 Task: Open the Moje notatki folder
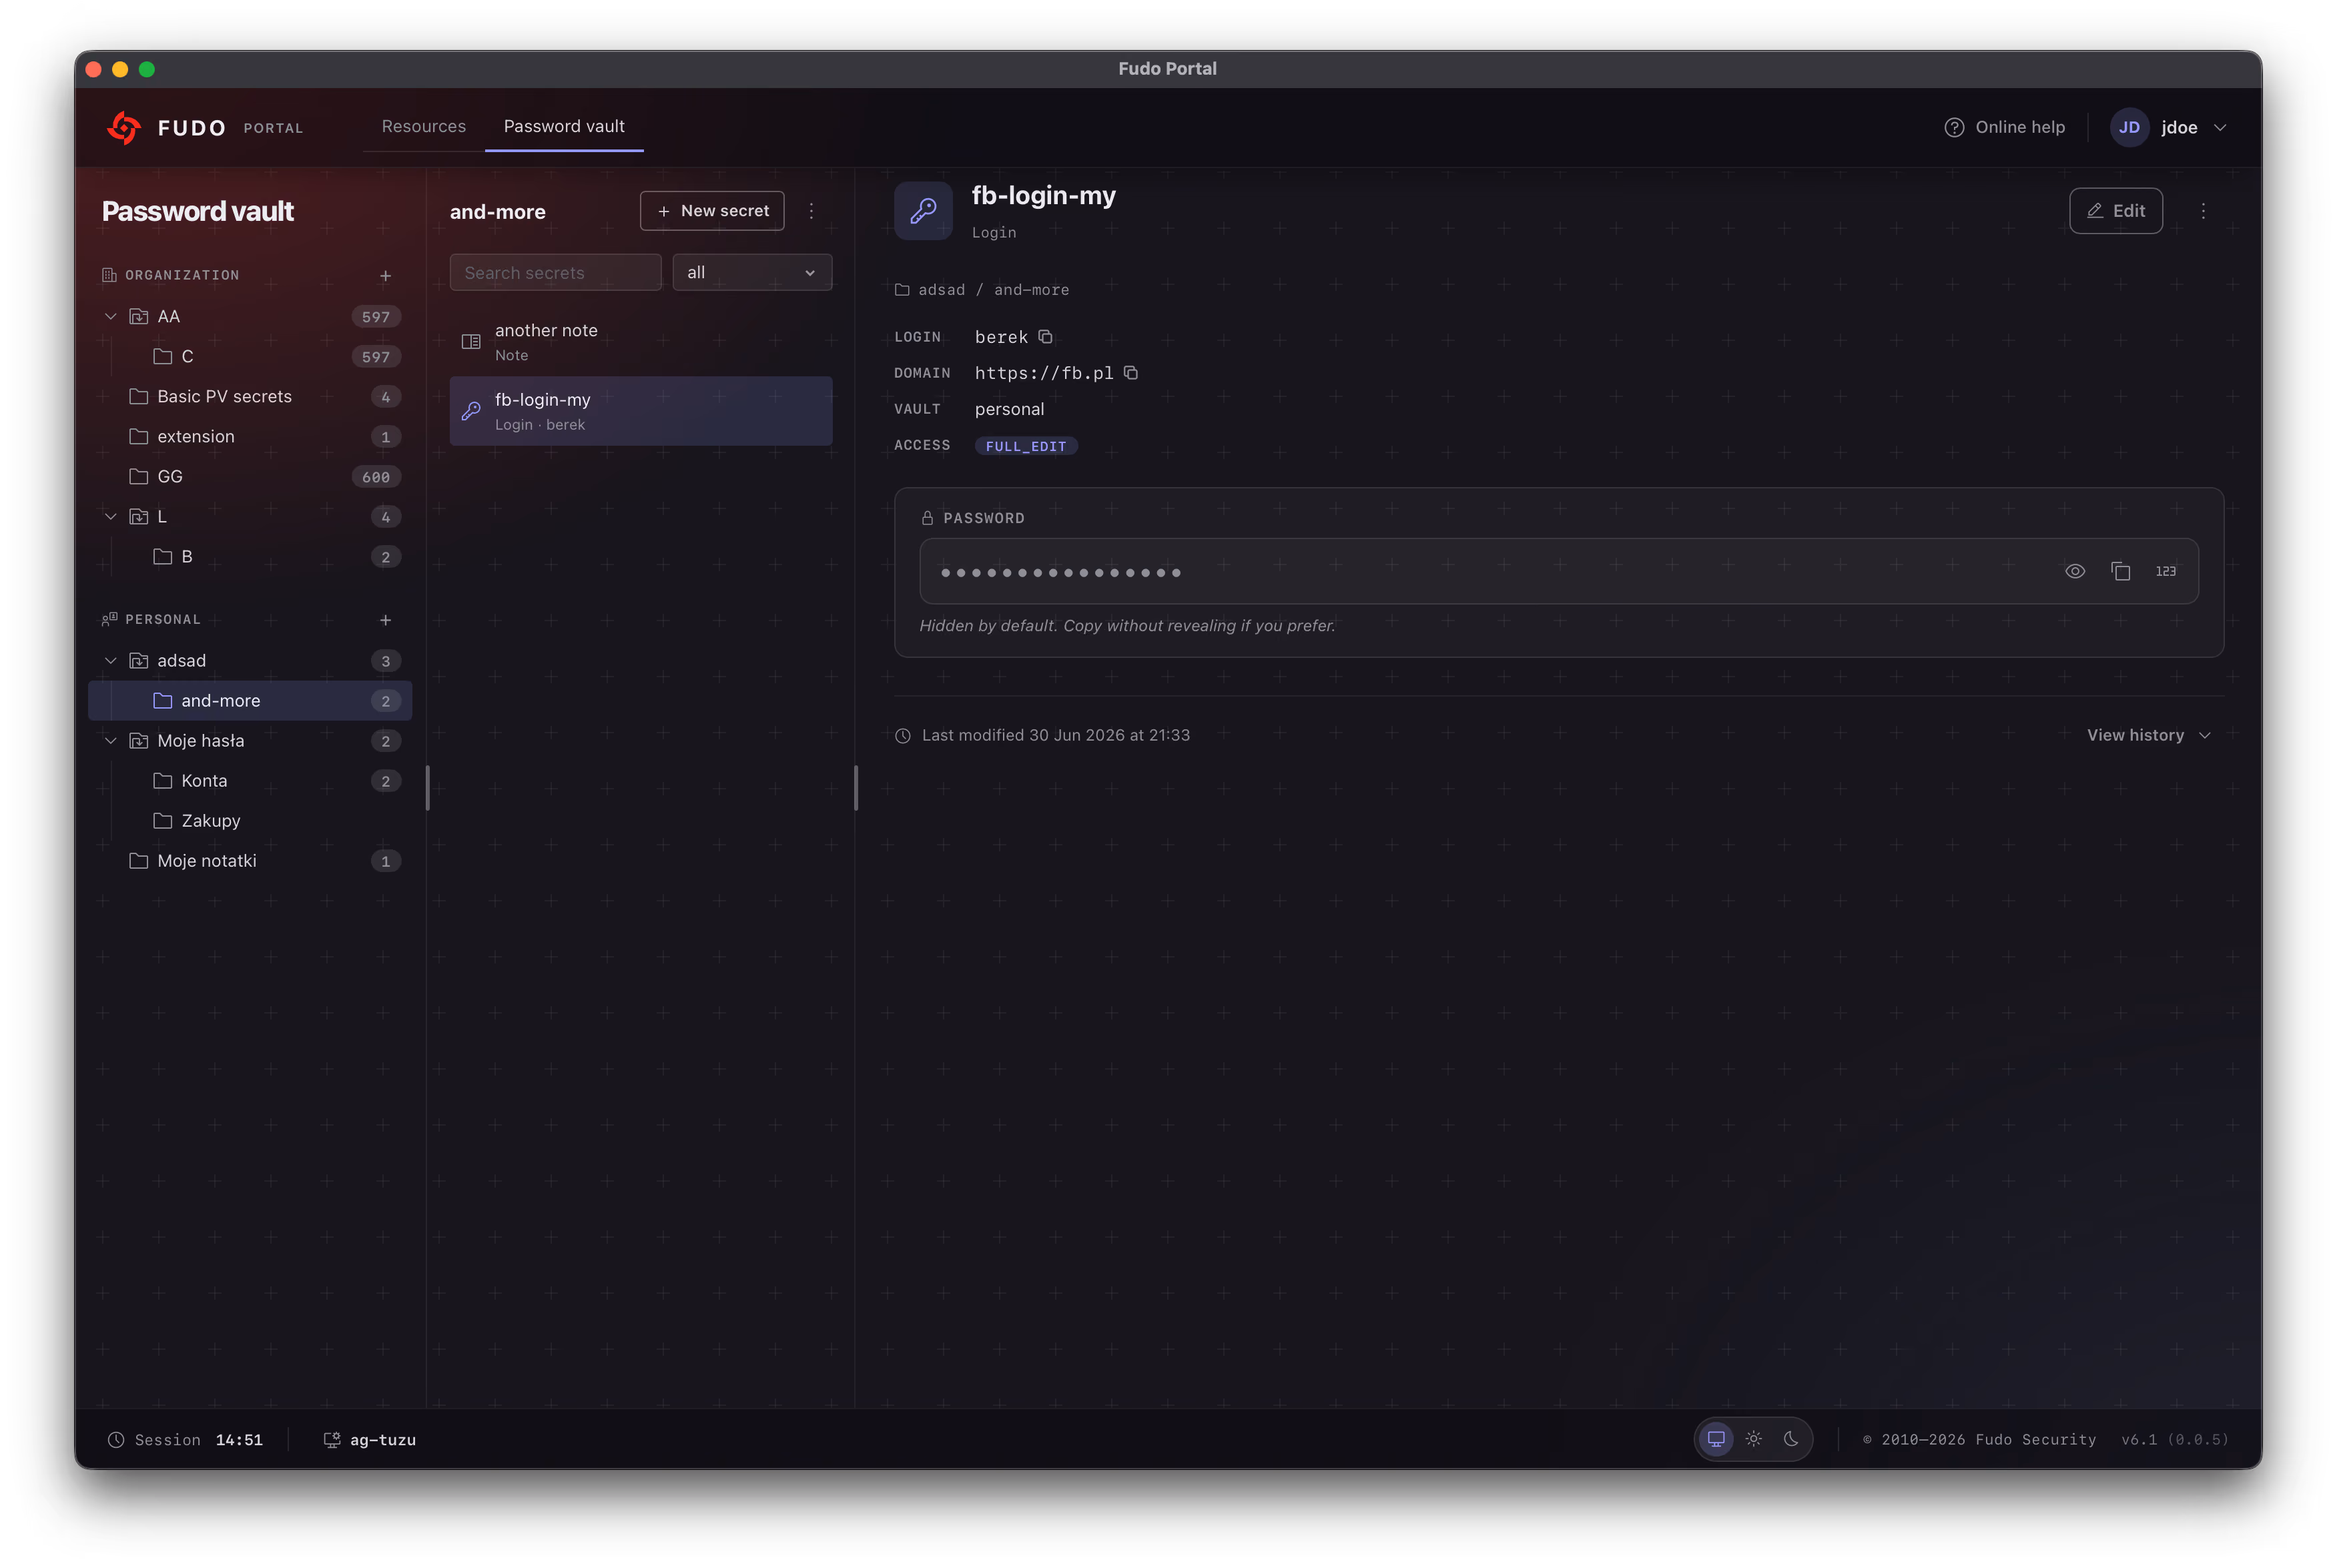251,861
